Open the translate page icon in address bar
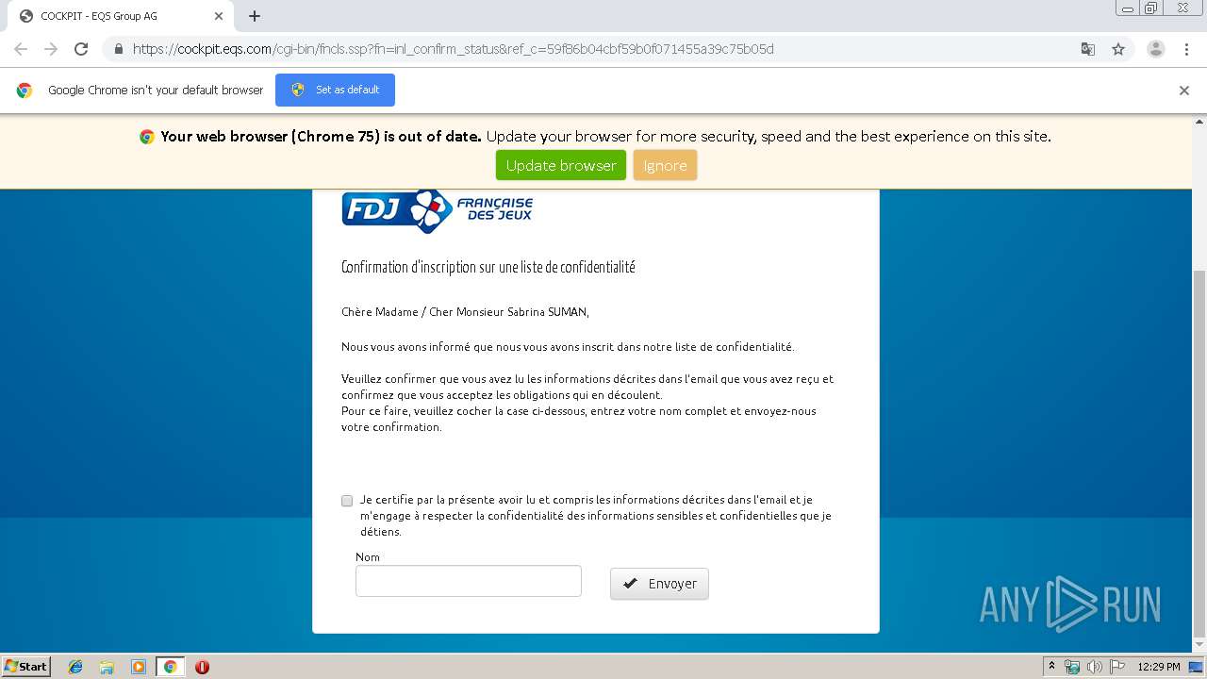 click(x=1087, y=49)
